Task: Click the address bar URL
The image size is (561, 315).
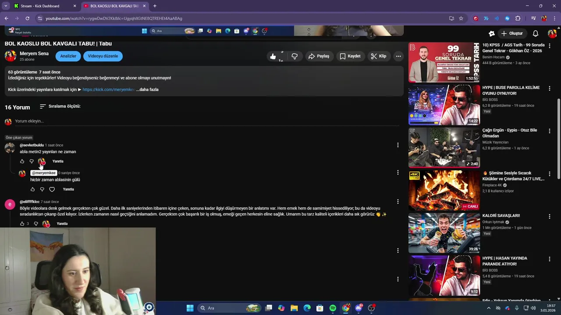Action: pos(114,18)
